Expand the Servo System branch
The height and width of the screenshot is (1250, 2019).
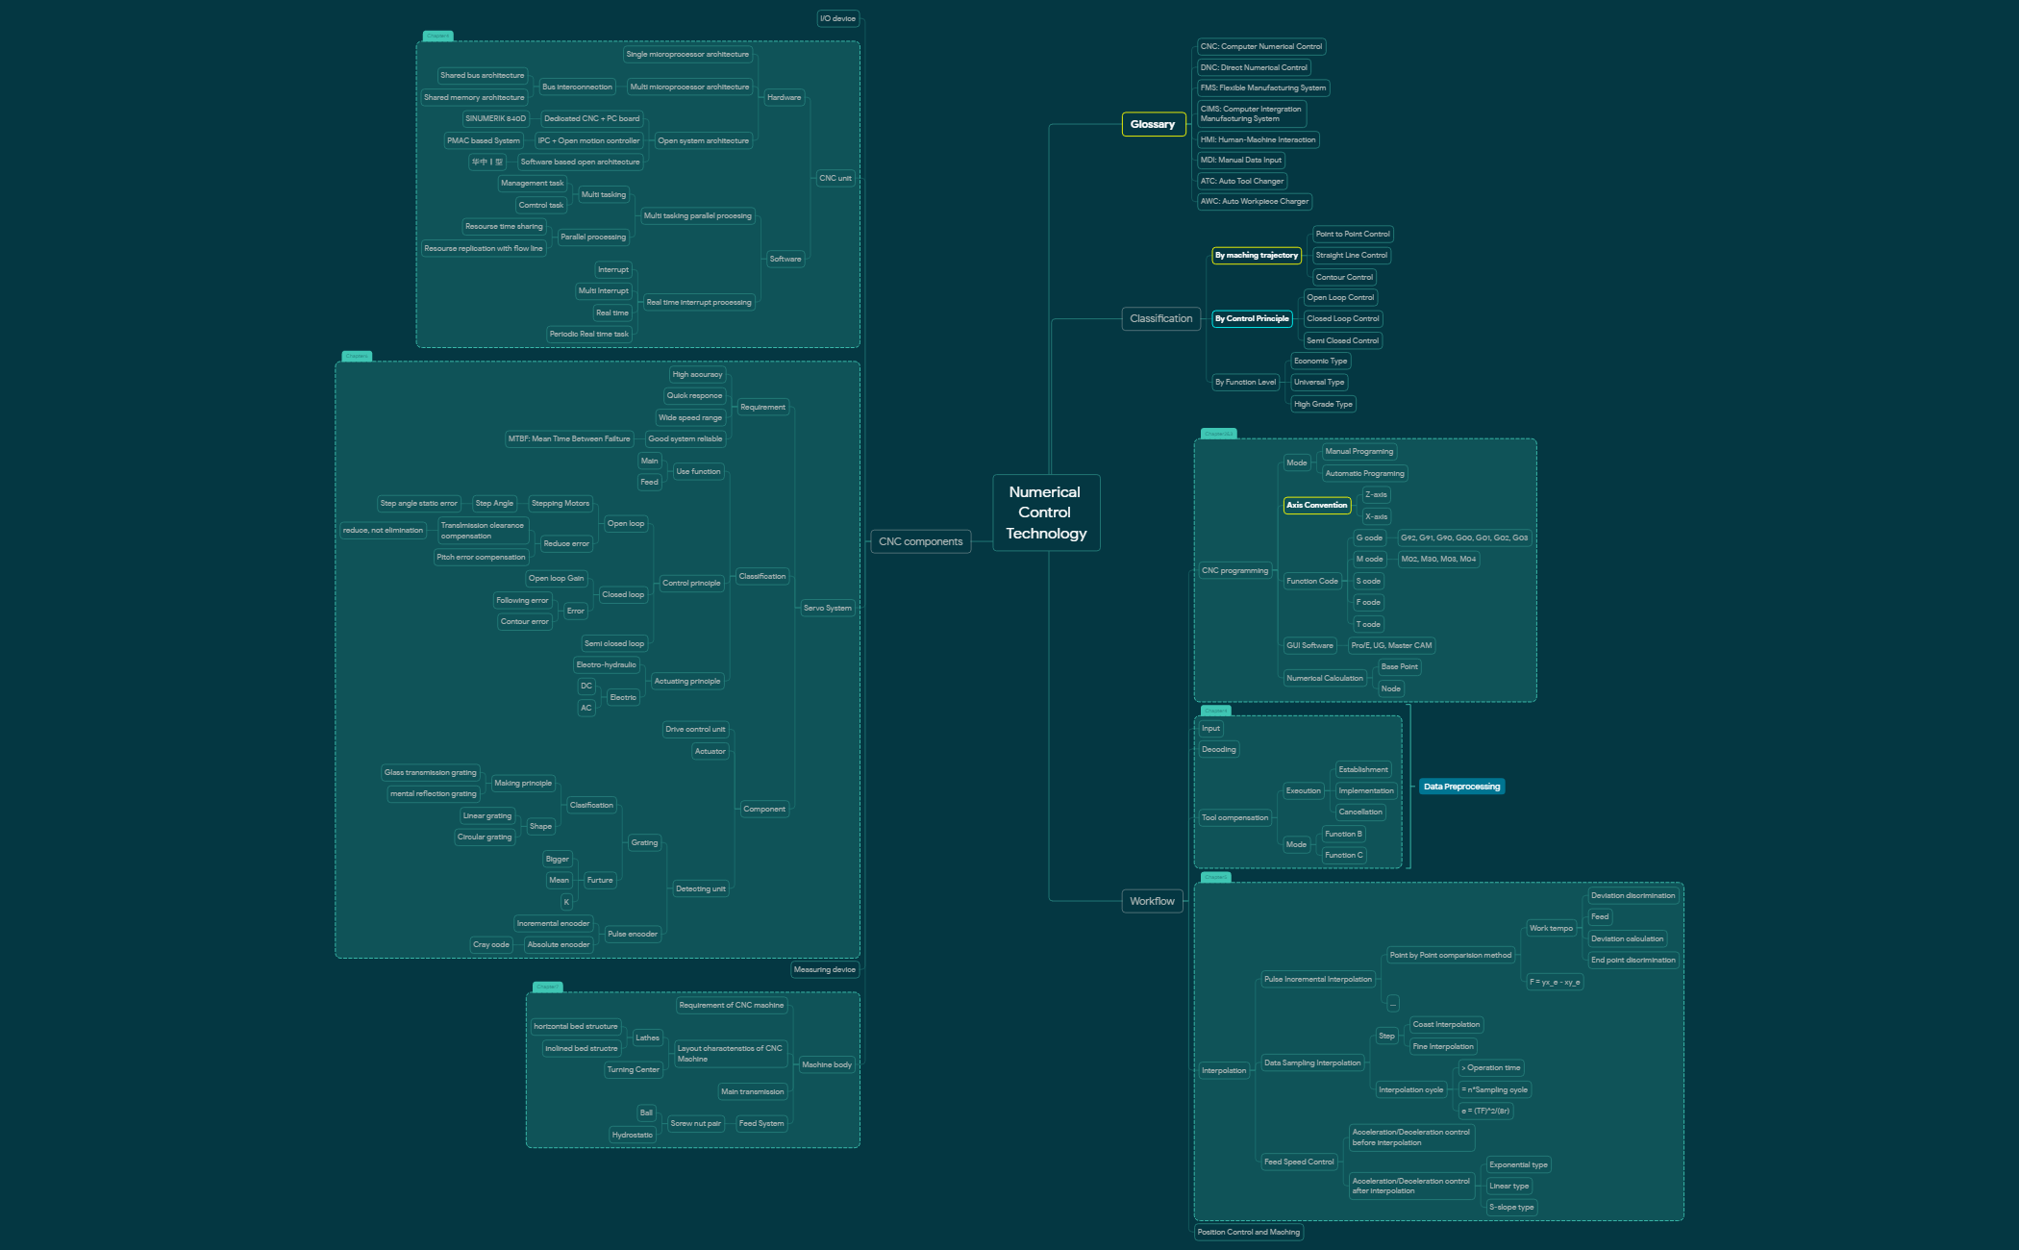(x=828, y=608)
